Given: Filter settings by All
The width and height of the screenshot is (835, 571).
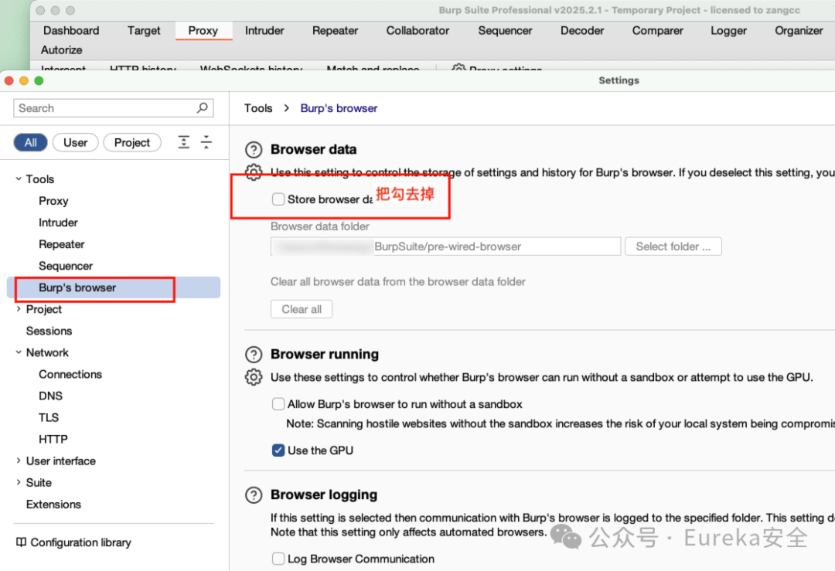Looking at the screenshot, I should pos(30,143).
